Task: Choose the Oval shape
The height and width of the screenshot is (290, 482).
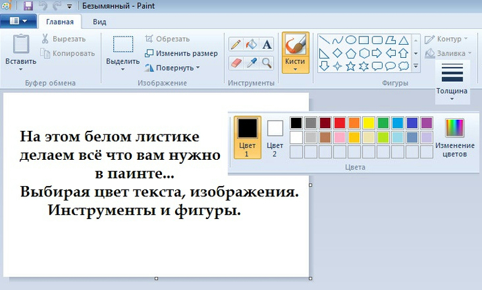Action: point(351,40)
